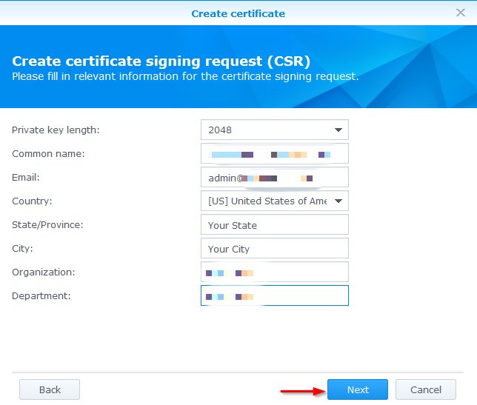Select the State/Province text field
Image resolution: width=477 pixels, height=405 pixels.
(x=274, y=225)
